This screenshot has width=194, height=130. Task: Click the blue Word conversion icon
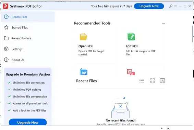coord(84,72)
